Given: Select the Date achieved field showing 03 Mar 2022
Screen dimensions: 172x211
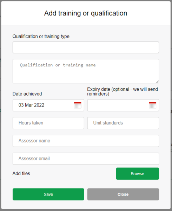Looking at the screenshot, I should 48,105.
